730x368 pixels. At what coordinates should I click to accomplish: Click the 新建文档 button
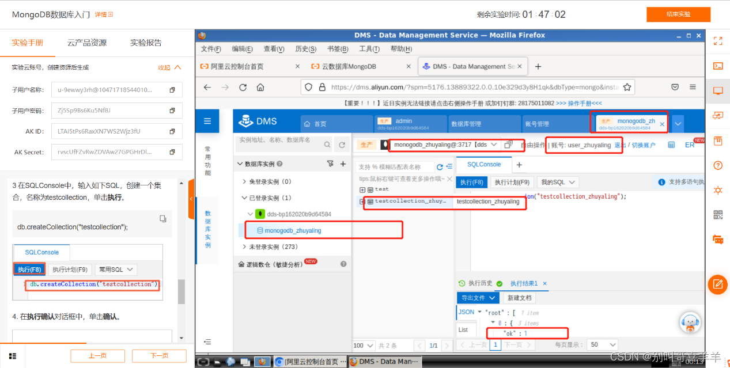520,298
